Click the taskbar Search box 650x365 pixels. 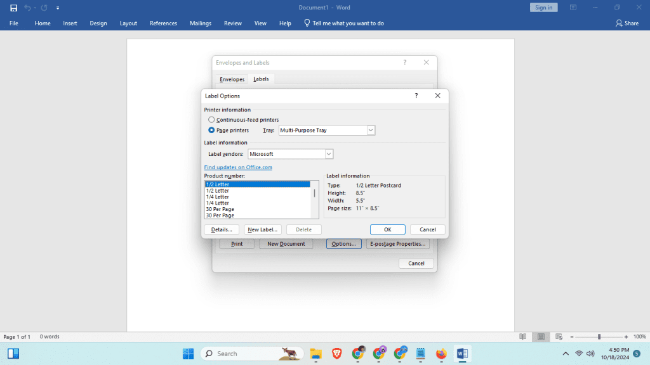click(x=252, y=354)
